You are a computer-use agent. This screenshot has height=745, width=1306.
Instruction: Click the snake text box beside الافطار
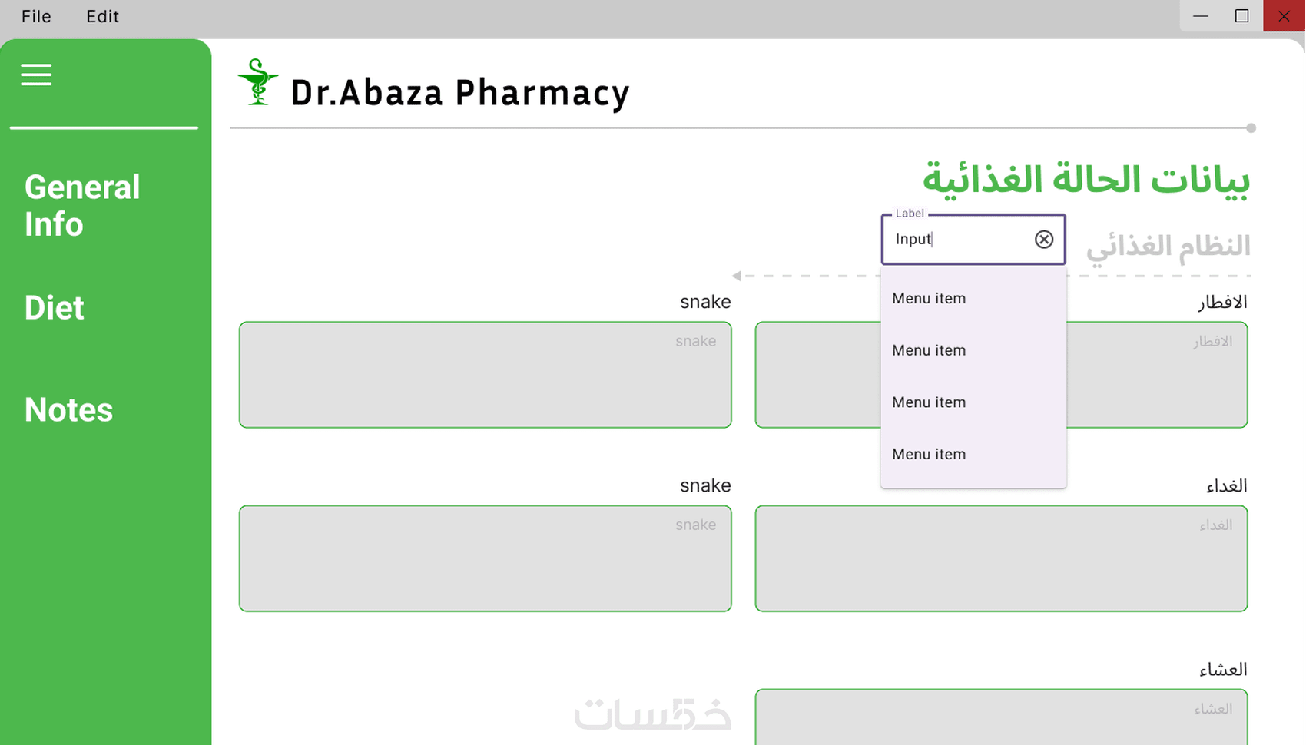(x=485, y=375)
